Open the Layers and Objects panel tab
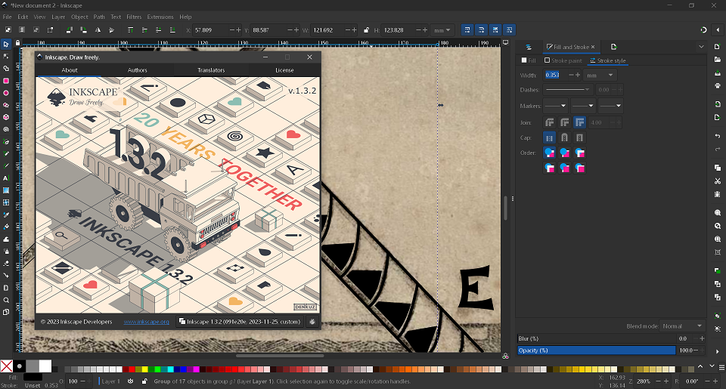Viewport: 726px width, 389px height. (529, 47)
